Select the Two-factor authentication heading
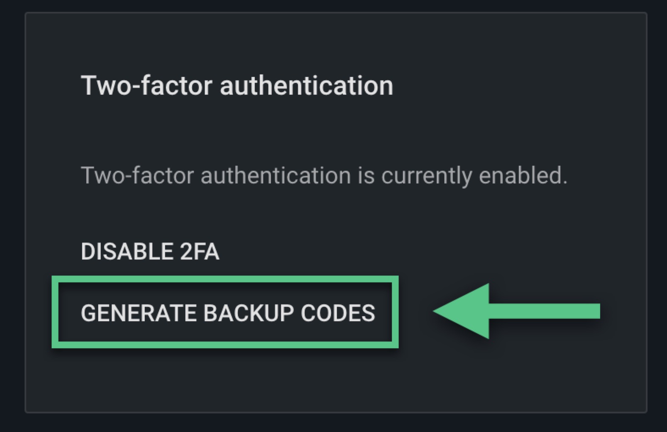Viewport: 667px width, 432px height. tap(237, 85)
